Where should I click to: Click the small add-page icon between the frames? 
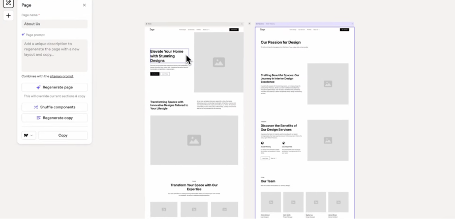[x=249, y=23]
